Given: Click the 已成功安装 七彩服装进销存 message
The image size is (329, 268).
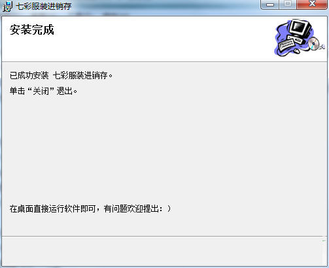Looking at the screenshot, I should pyautogui.click(x=61, y=76).
